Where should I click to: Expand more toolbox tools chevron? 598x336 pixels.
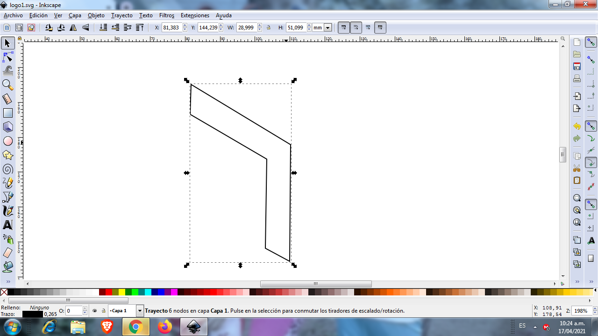(x=7, y=282)
